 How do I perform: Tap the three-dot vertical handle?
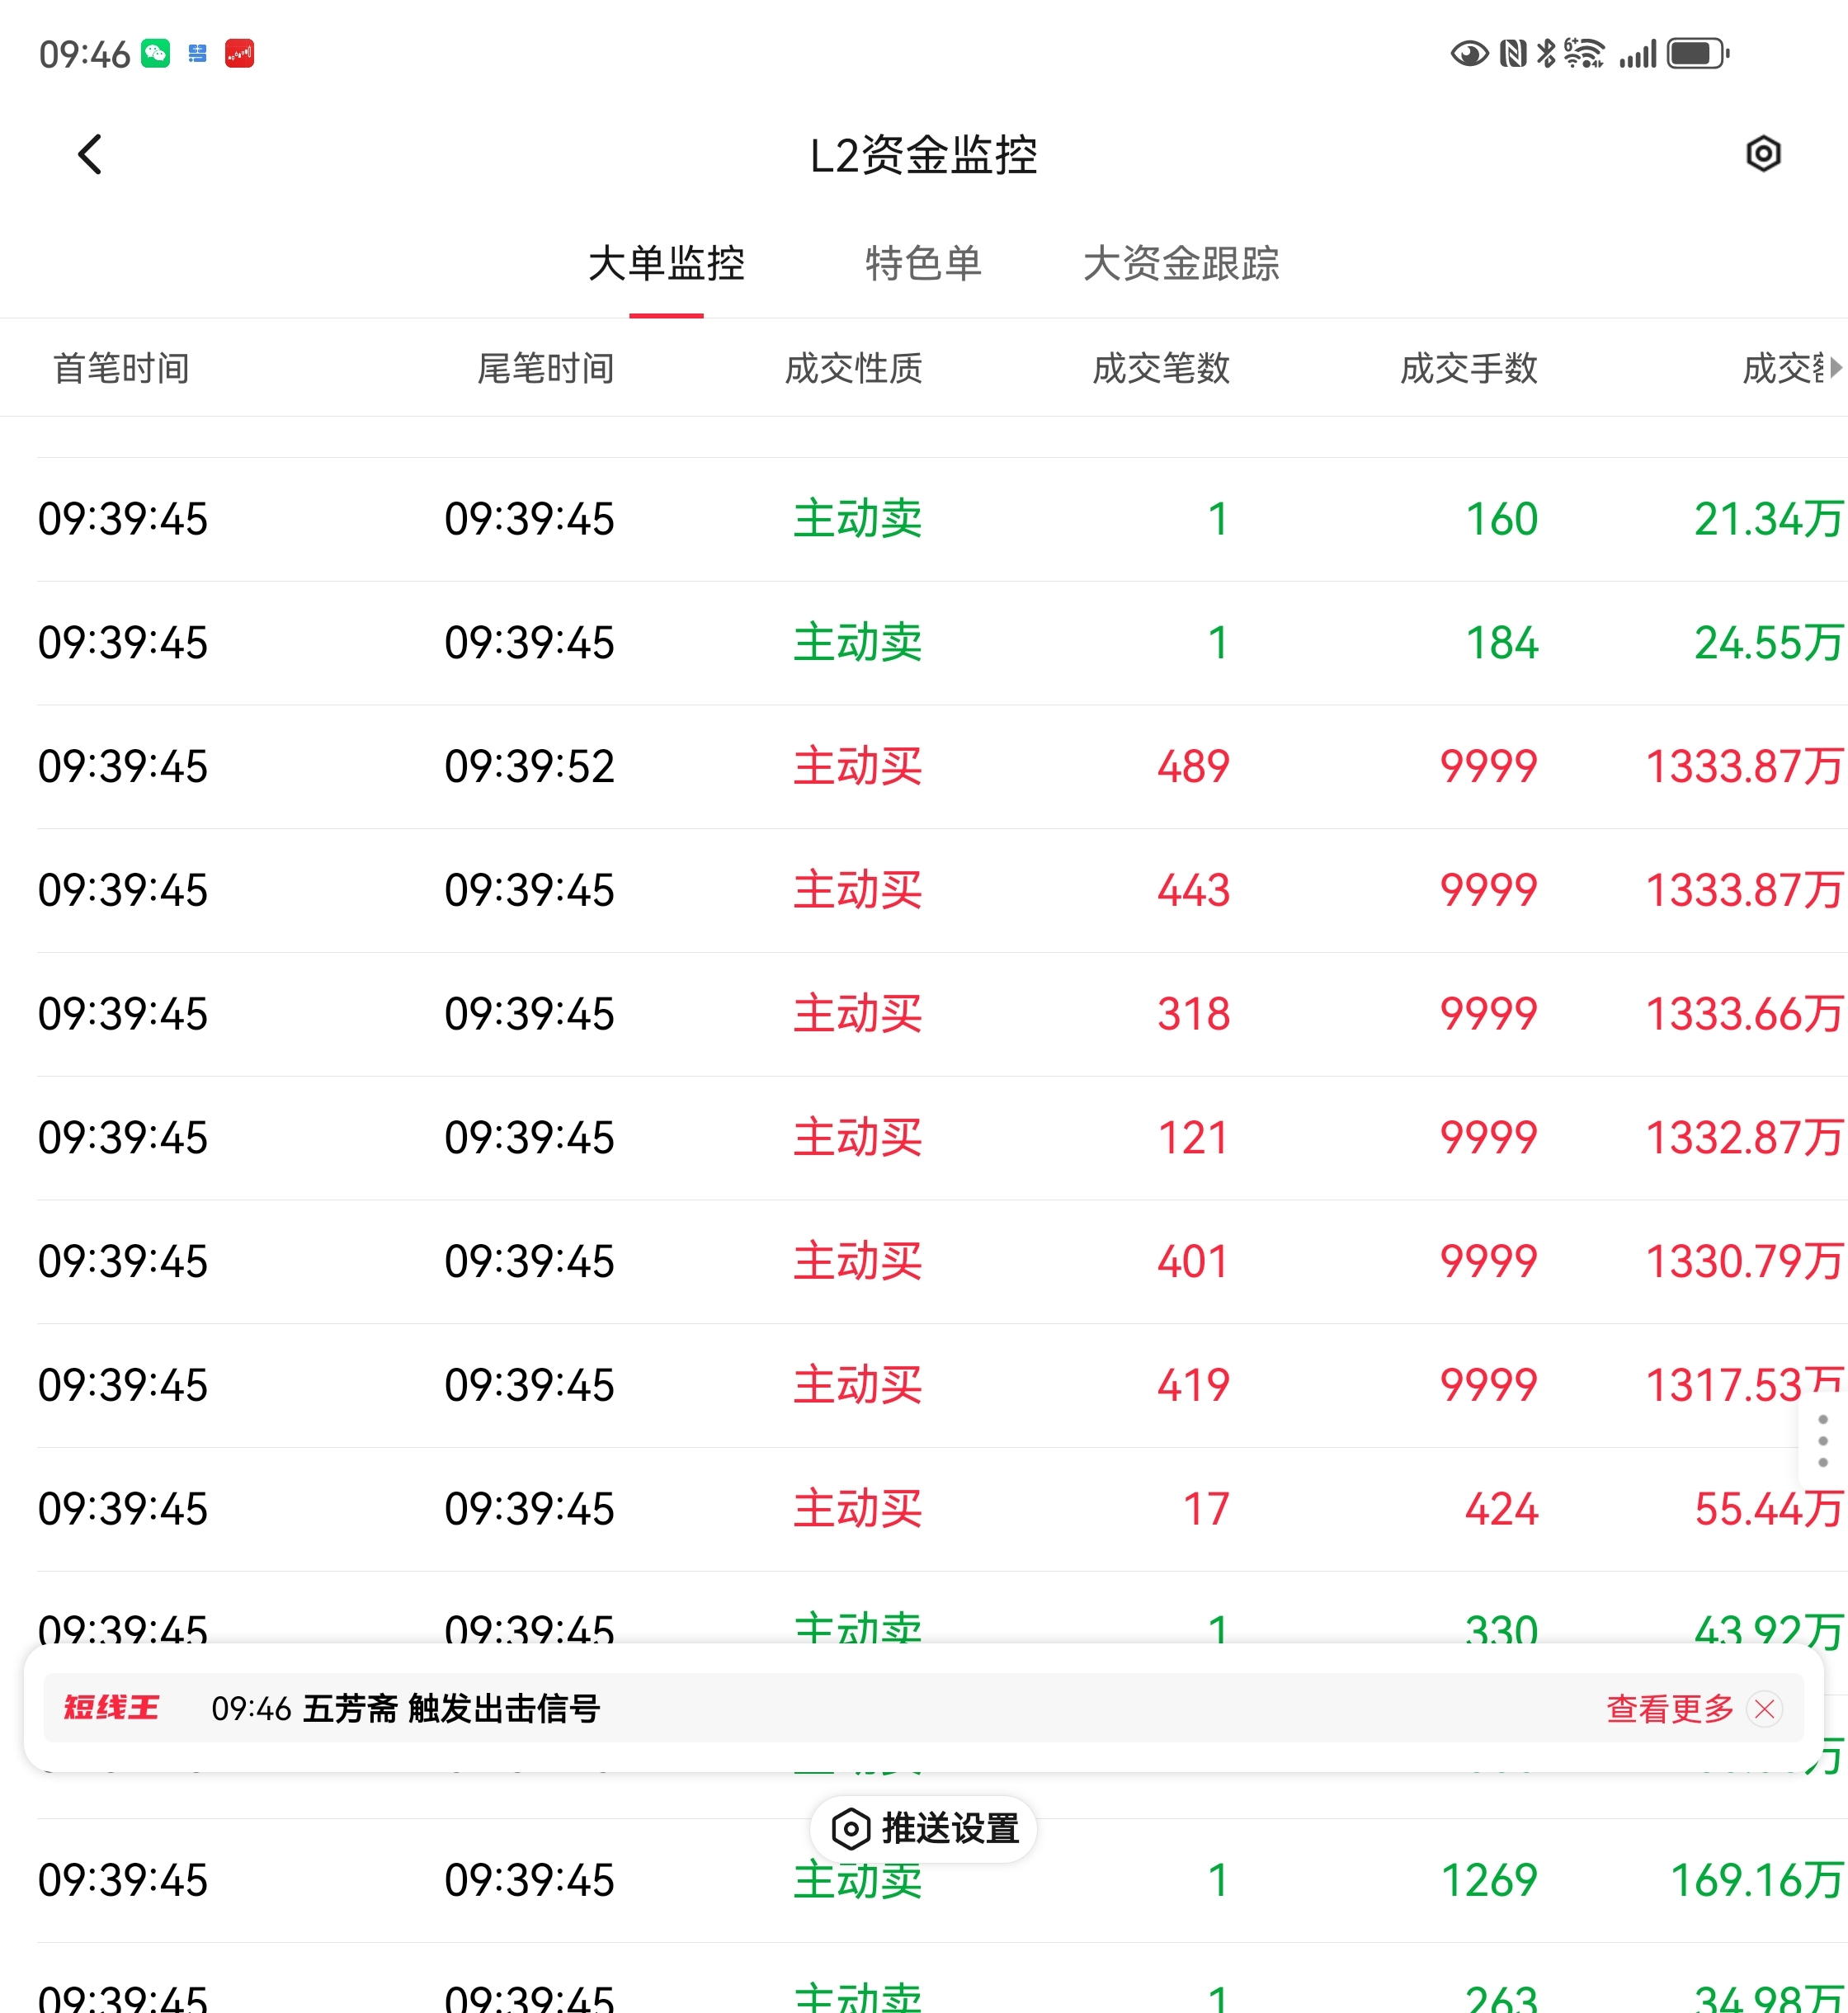[x=1822, y=1441]
